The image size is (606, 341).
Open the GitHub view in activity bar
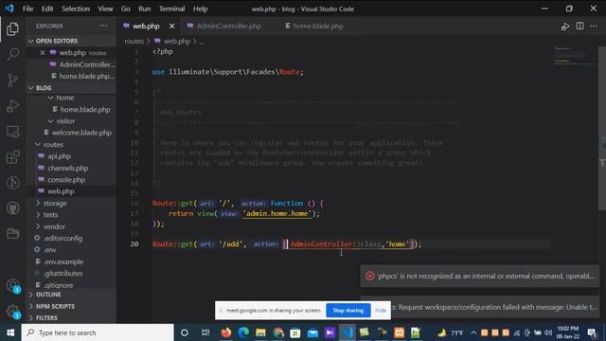(12, 208)
